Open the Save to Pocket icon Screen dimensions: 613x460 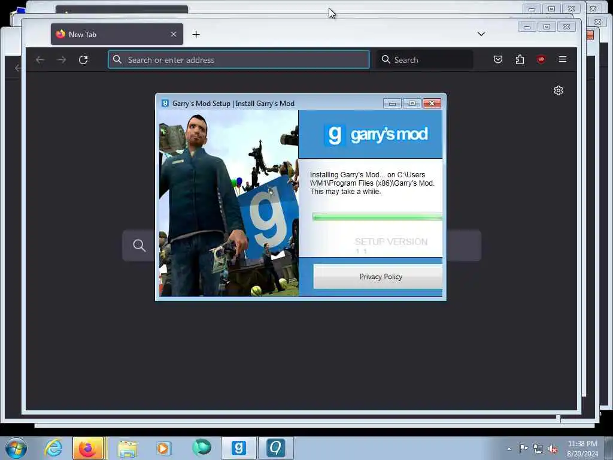(x=497, y=59)
